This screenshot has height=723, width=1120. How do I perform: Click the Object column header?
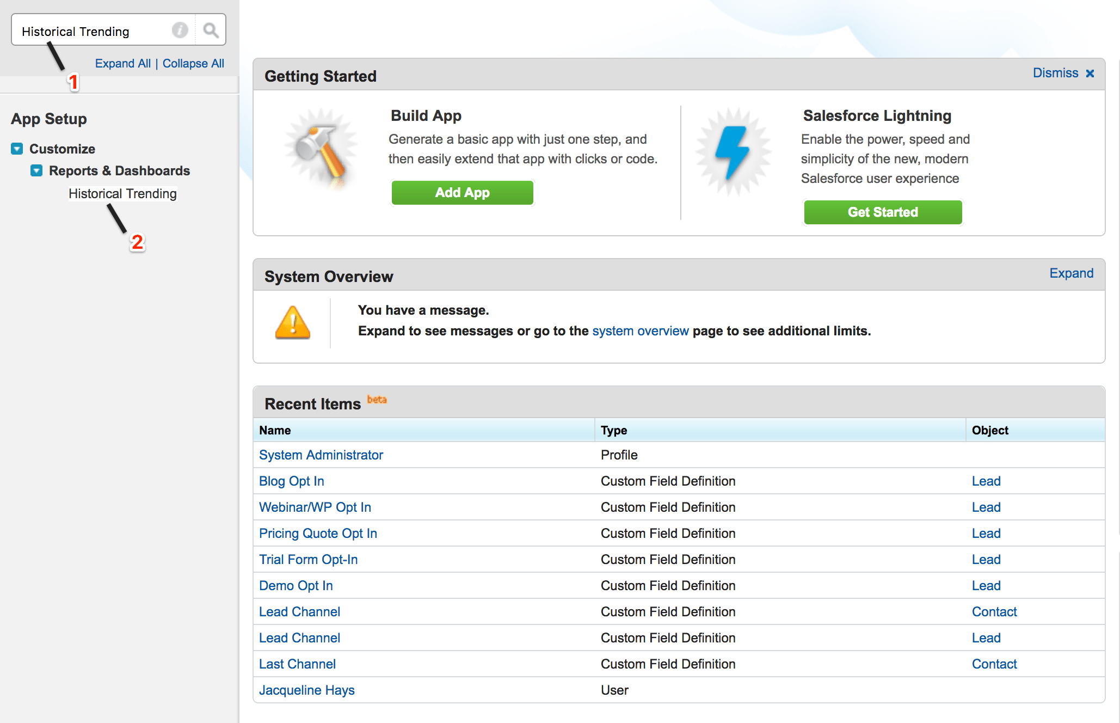tap(990, 430)
